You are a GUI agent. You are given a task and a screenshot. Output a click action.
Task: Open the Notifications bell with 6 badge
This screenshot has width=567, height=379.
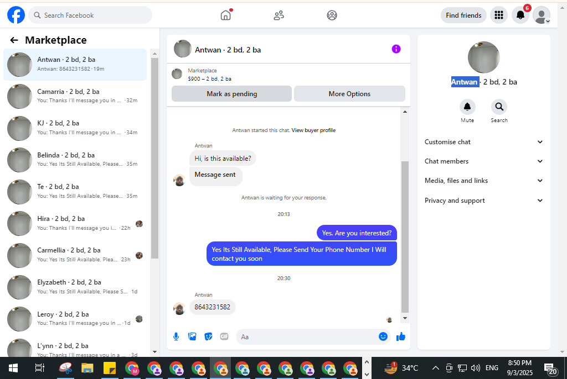point(520,15)
